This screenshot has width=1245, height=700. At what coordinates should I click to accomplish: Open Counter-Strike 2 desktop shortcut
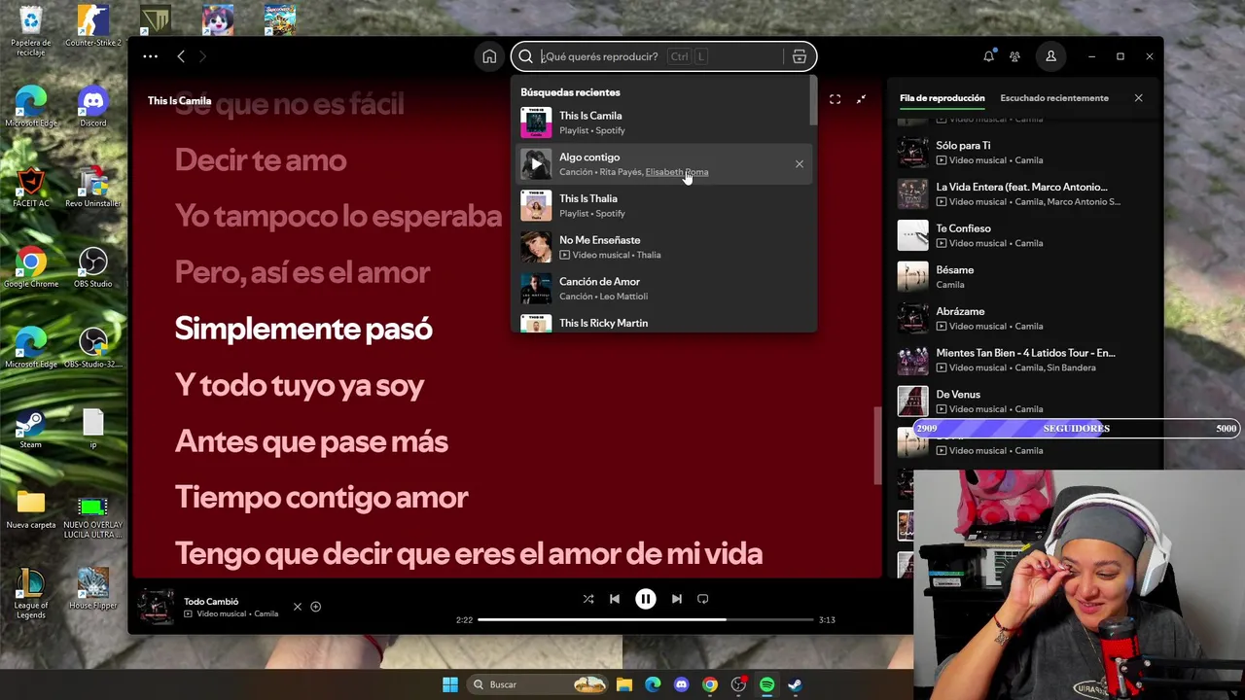tap(92, 26)
